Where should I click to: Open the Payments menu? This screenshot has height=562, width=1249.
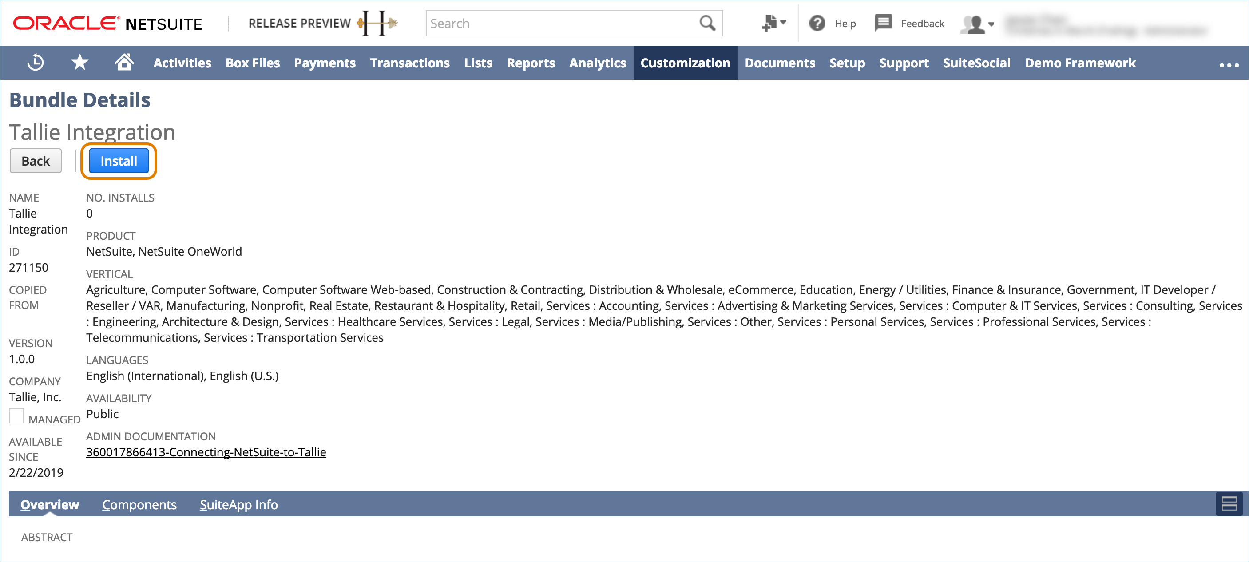pos(325,63)
